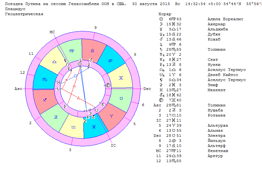Click the Aries glyph in the red sector
The image size is (262, 171).
click(111, 116)
